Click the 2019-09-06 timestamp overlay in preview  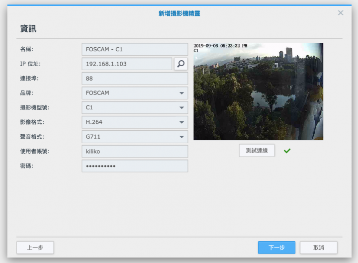[220, 46]
